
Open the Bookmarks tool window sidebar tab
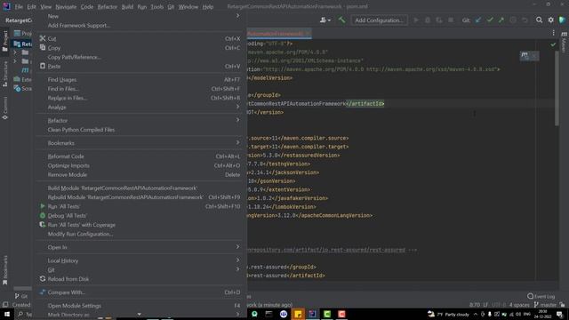5,270
